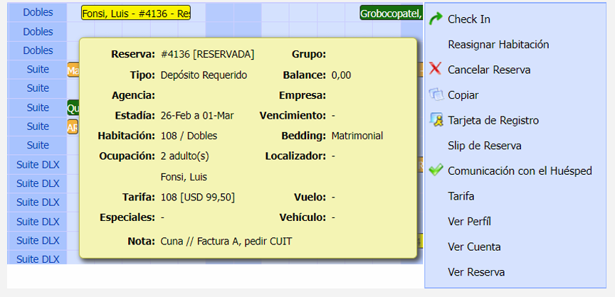Click the red X Cancelar Reserva icon
This screenshot has width=615, height=297.
click(436, 70)
